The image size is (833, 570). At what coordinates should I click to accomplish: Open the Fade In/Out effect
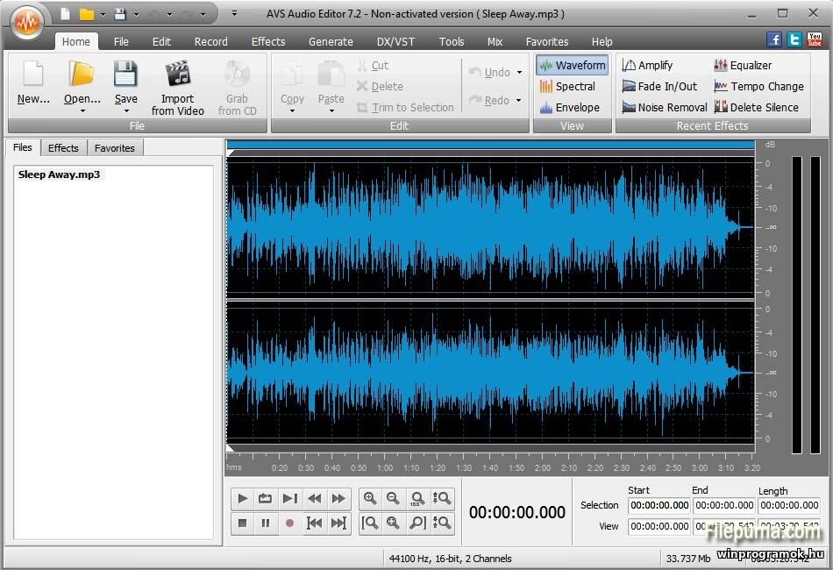click(659, 86)
